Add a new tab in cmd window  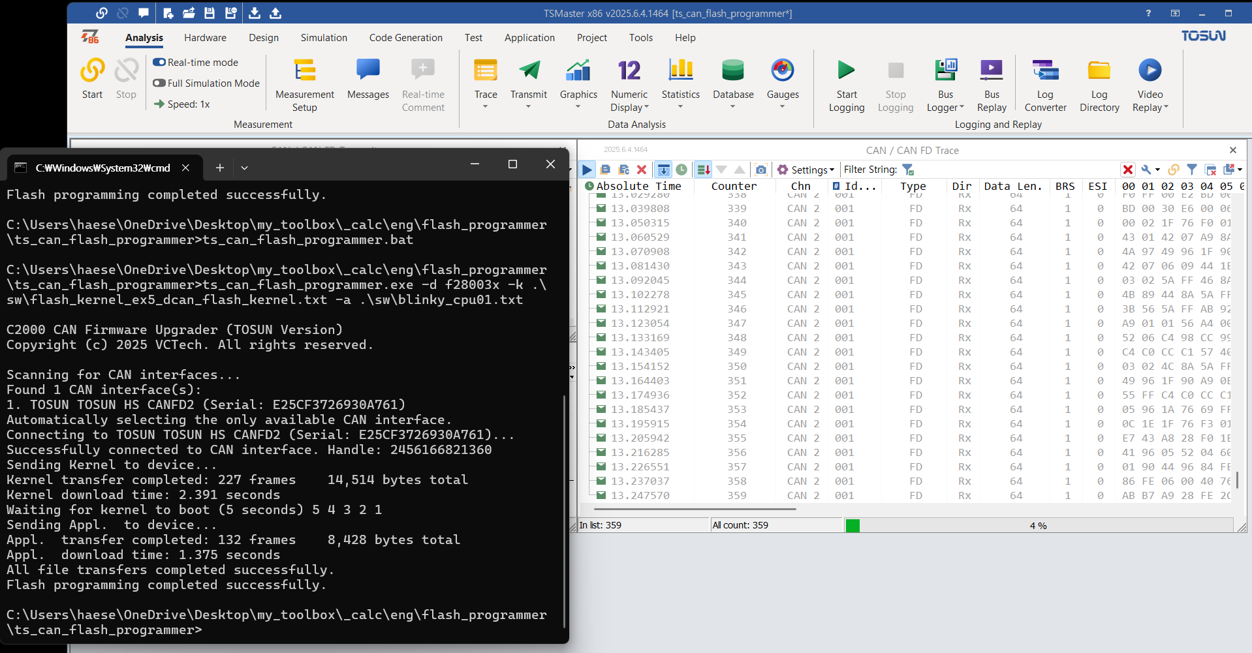click(x=220, y=168)
